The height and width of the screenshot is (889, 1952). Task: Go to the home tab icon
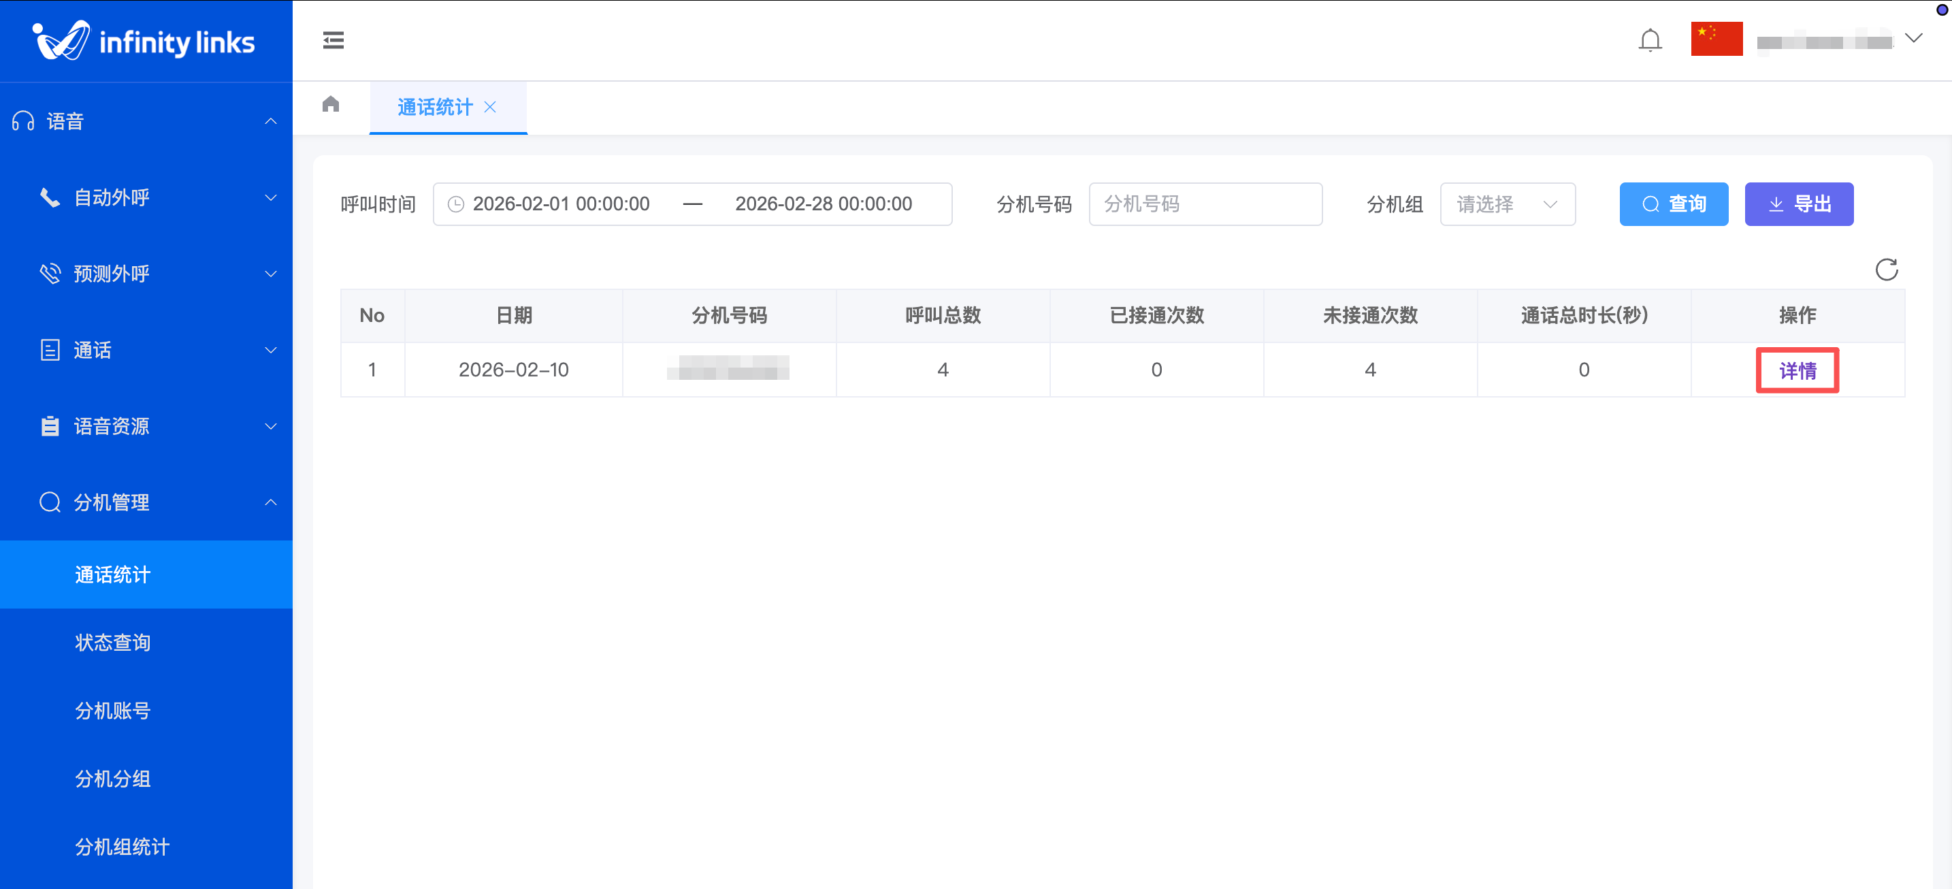point(330,105)
